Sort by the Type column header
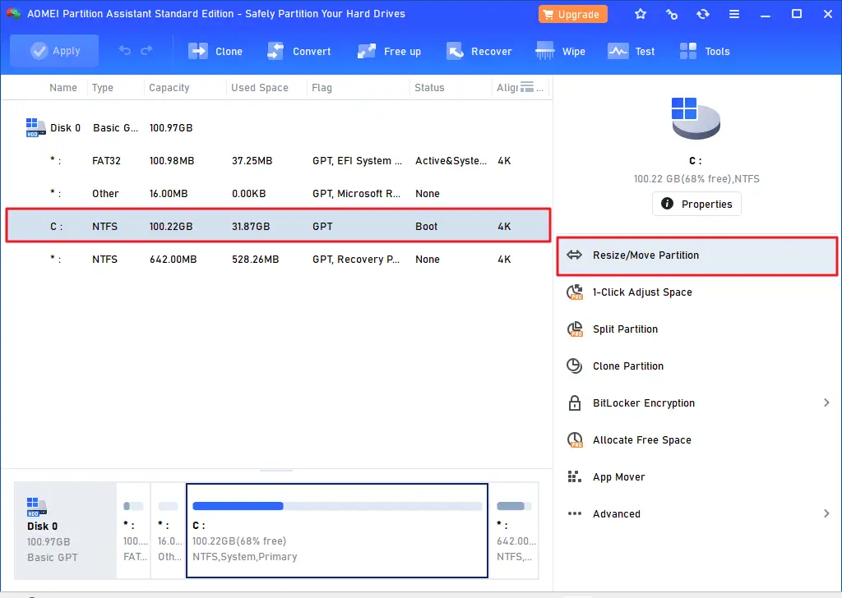The height and width of the screenshot is (598, 842). coord(103,87)
